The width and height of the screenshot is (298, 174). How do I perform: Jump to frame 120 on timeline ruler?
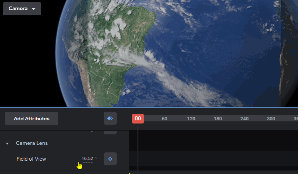click(191, 119)
